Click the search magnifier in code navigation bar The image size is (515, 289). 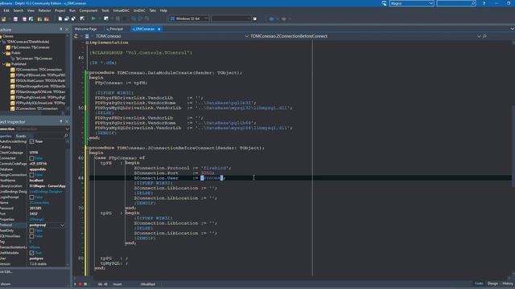point(484,36)
